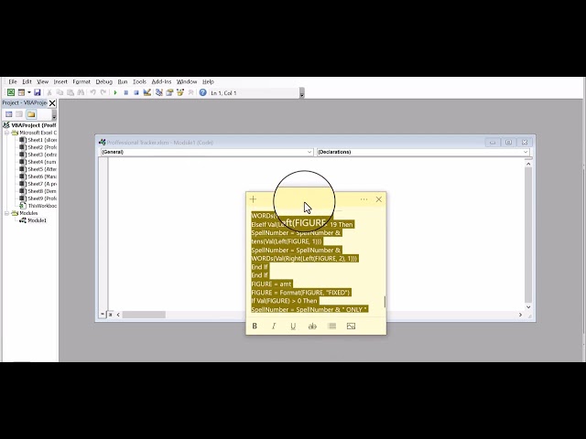This screenshot has width=586, height=439.
Task: Open the Edit menu
Action: (x=27, y=81)
